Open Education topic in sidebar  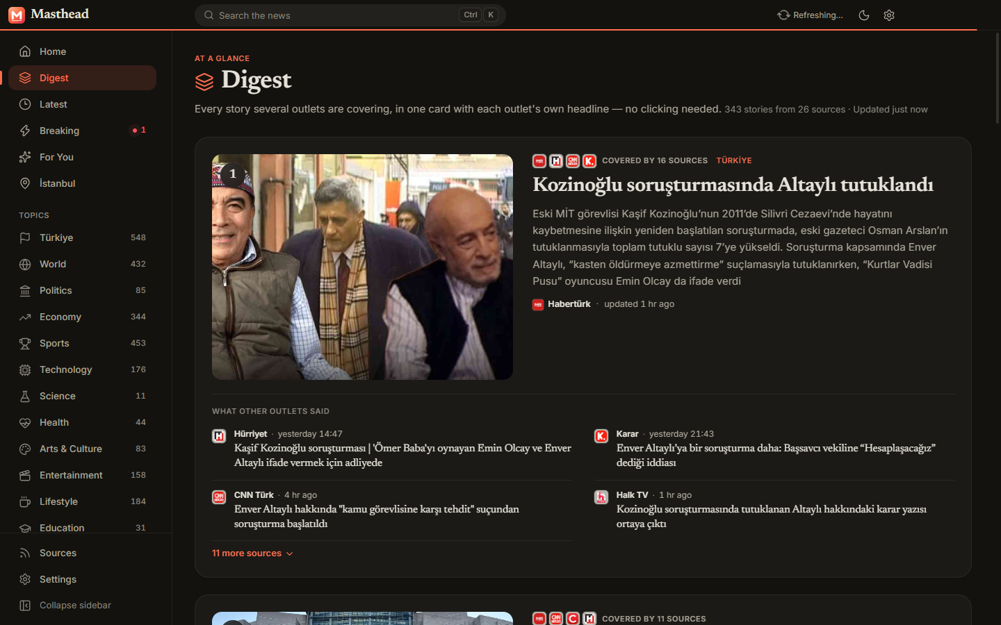(x=82, y=526)
